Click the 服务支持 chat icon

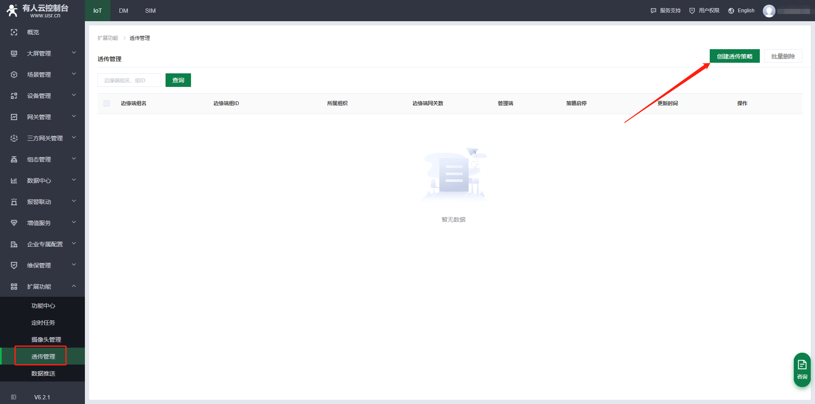(x=653, y=11)
